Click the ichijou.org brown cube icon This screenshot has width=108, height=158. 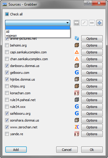click(77, 86)
